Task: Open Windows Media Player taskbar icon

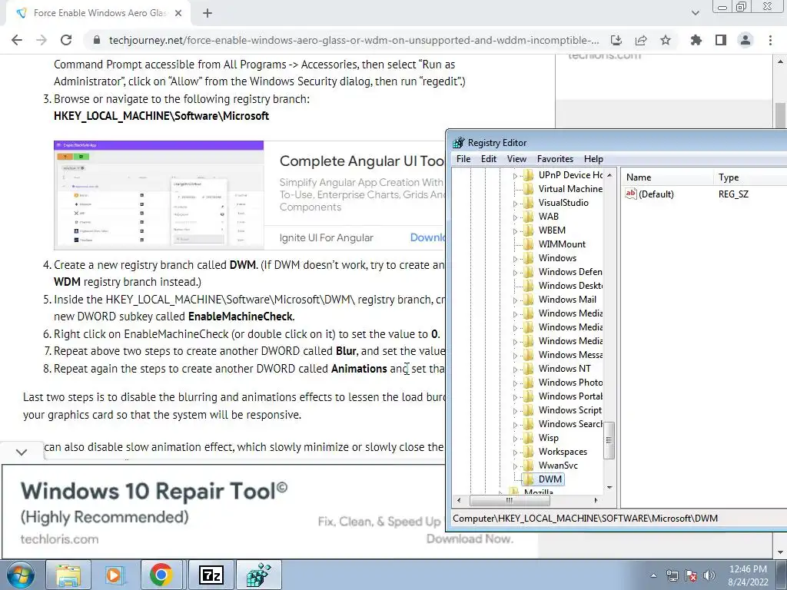Action: coord(115,575)
